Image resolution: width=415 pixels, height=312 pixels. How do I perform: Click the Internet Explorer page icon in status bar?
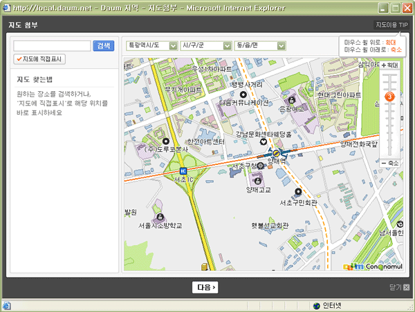7,306
